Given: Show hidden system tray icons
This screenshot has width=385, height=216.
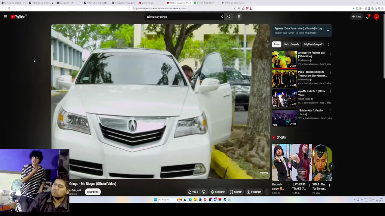Looking at the screenshot, I should (x=354, y=200).
